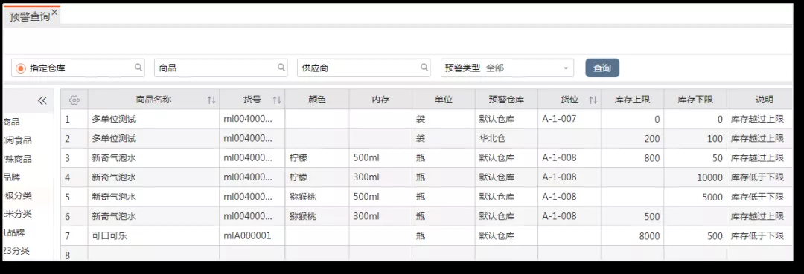Sort by 货位 column arrows
The height and width of the screenshot is (274, 804).
pos(593,100)
